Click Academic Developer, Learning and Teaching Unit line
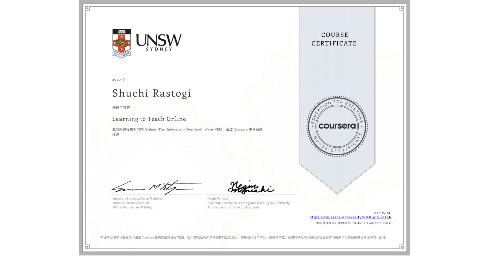The height and width of the screenshot is (256, 490). (249, 203)
